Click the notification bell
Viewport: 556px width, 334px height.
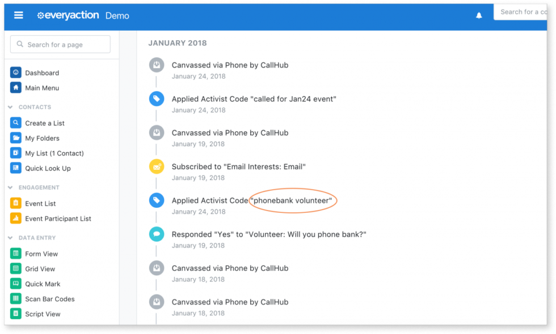[x=479, y=15]
